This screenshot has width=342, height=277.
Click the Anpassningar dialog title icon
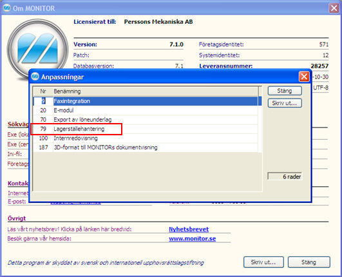[35, 77]
